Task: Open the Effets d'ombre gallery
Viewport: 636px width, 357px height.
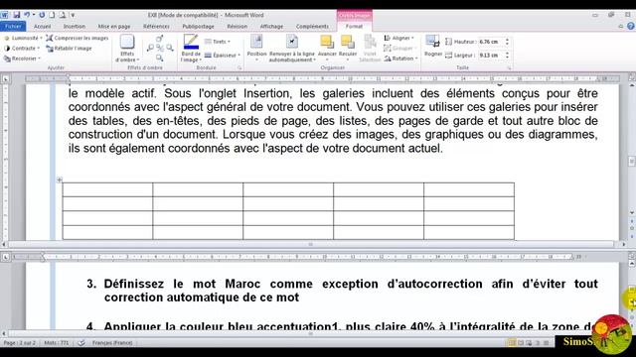Action: point(127,49)
